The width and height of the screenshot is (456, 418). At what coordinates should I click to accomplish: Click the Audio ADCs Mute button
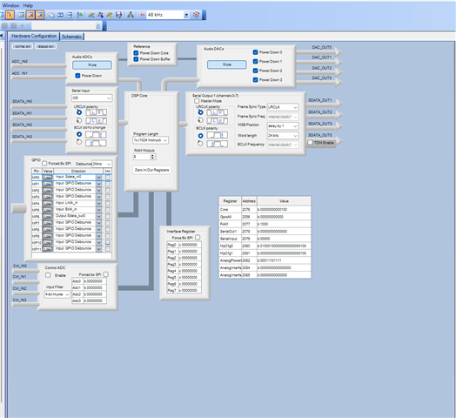(92, 65)
